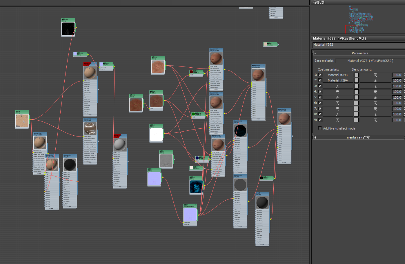
Task: Click the Material #377 VRayFastSSS2 sphere preview
Action: click(216, 59)
